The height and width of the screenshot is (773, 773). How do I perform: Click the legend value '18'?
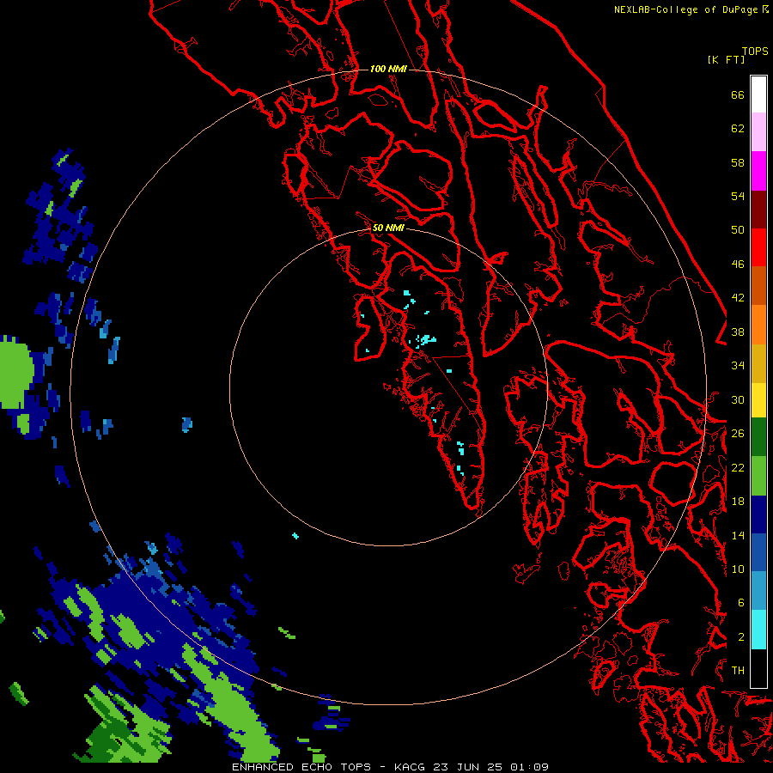point(738,502)
